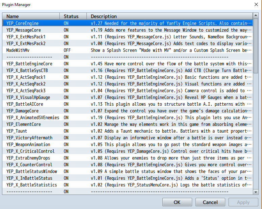Click the Letter Sounds description text

click(171, 37)
